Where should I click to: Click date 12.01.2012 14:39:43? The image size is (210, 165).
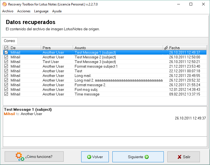click(185, 89)
